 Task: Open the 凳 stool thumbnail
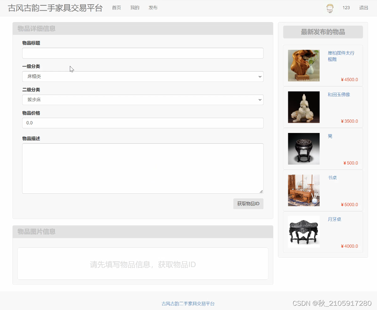[x=304, y=149]
